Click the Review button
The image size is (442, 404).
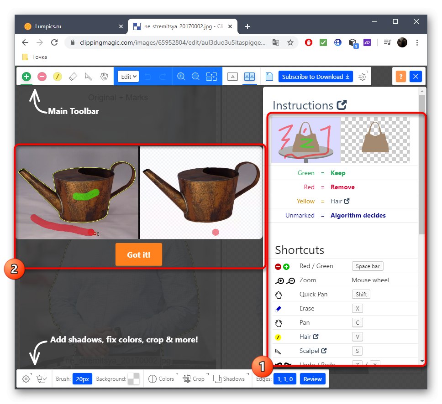click(x=313, y=379)
